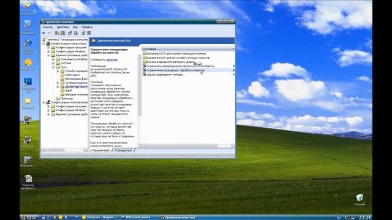Viewport: 392px width, 220px height.
Task: Open the Загрузки - Яндекс taskbar button
Action: 99,218
